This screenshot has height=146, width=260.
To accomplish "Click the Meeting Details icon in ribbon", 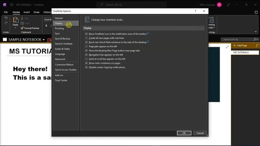I will pos(211,20).
